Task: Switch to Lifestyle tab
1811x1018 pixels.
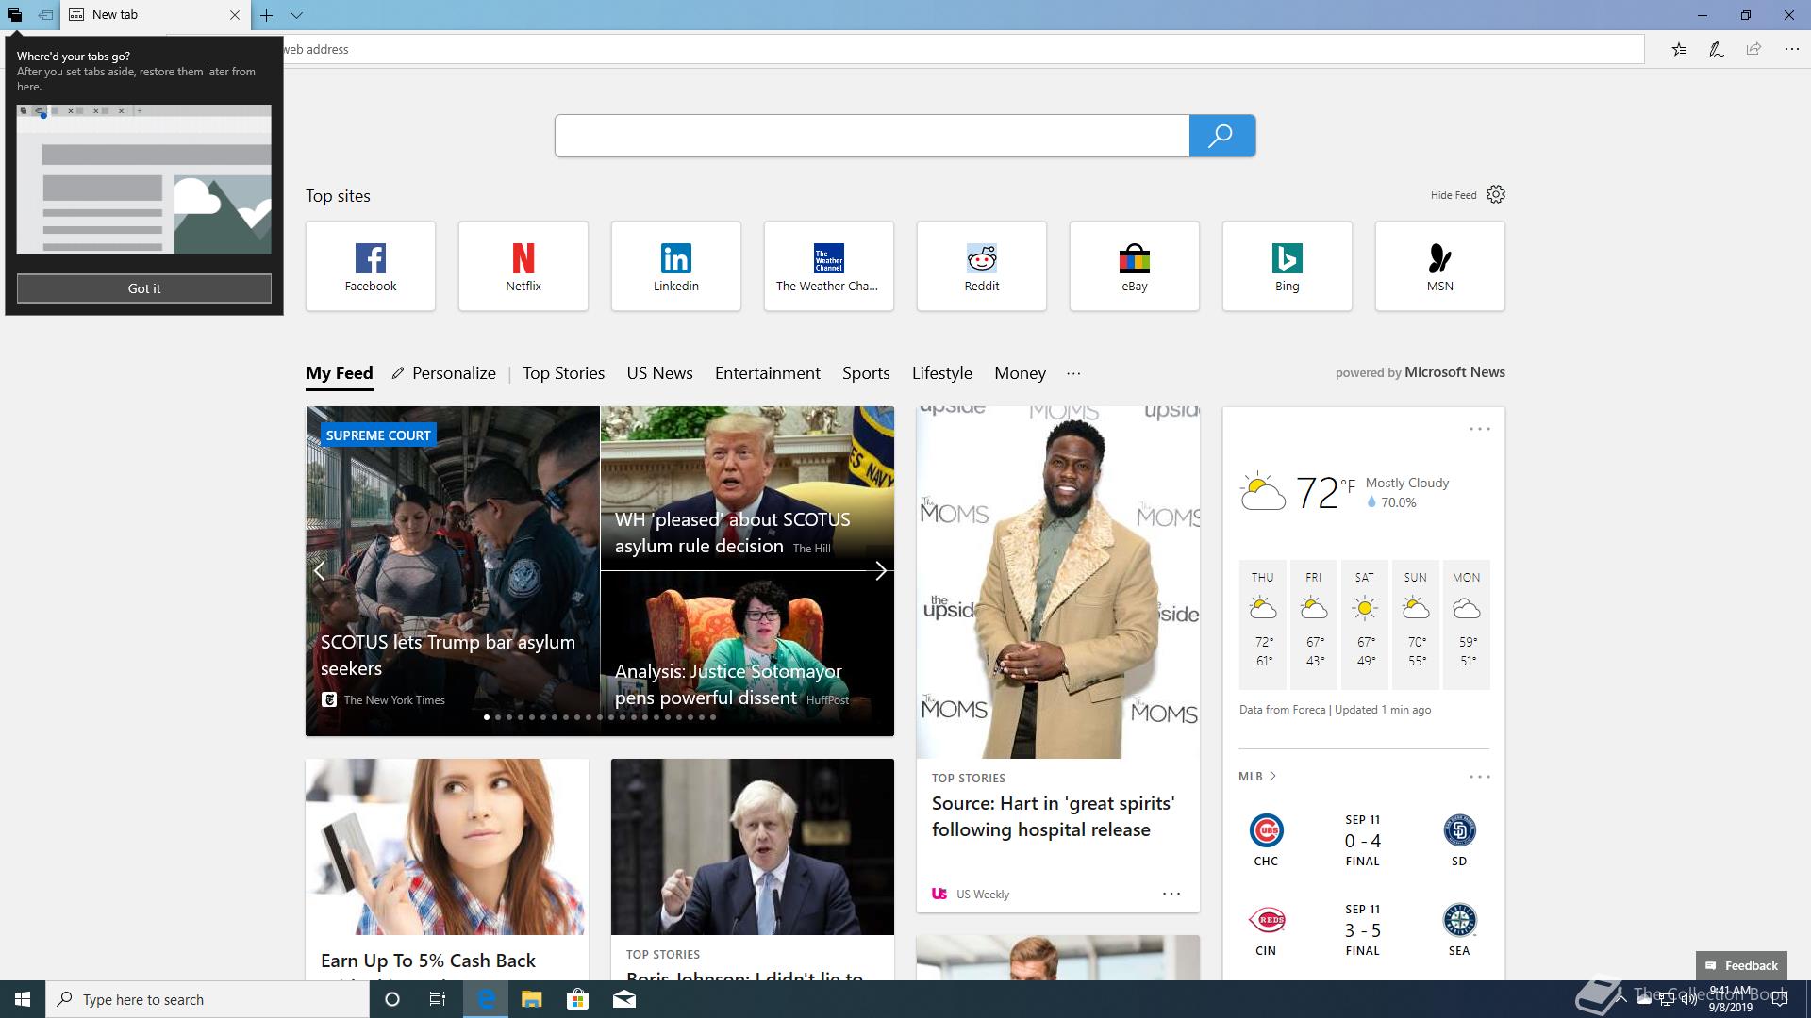Action: (942, 373)
